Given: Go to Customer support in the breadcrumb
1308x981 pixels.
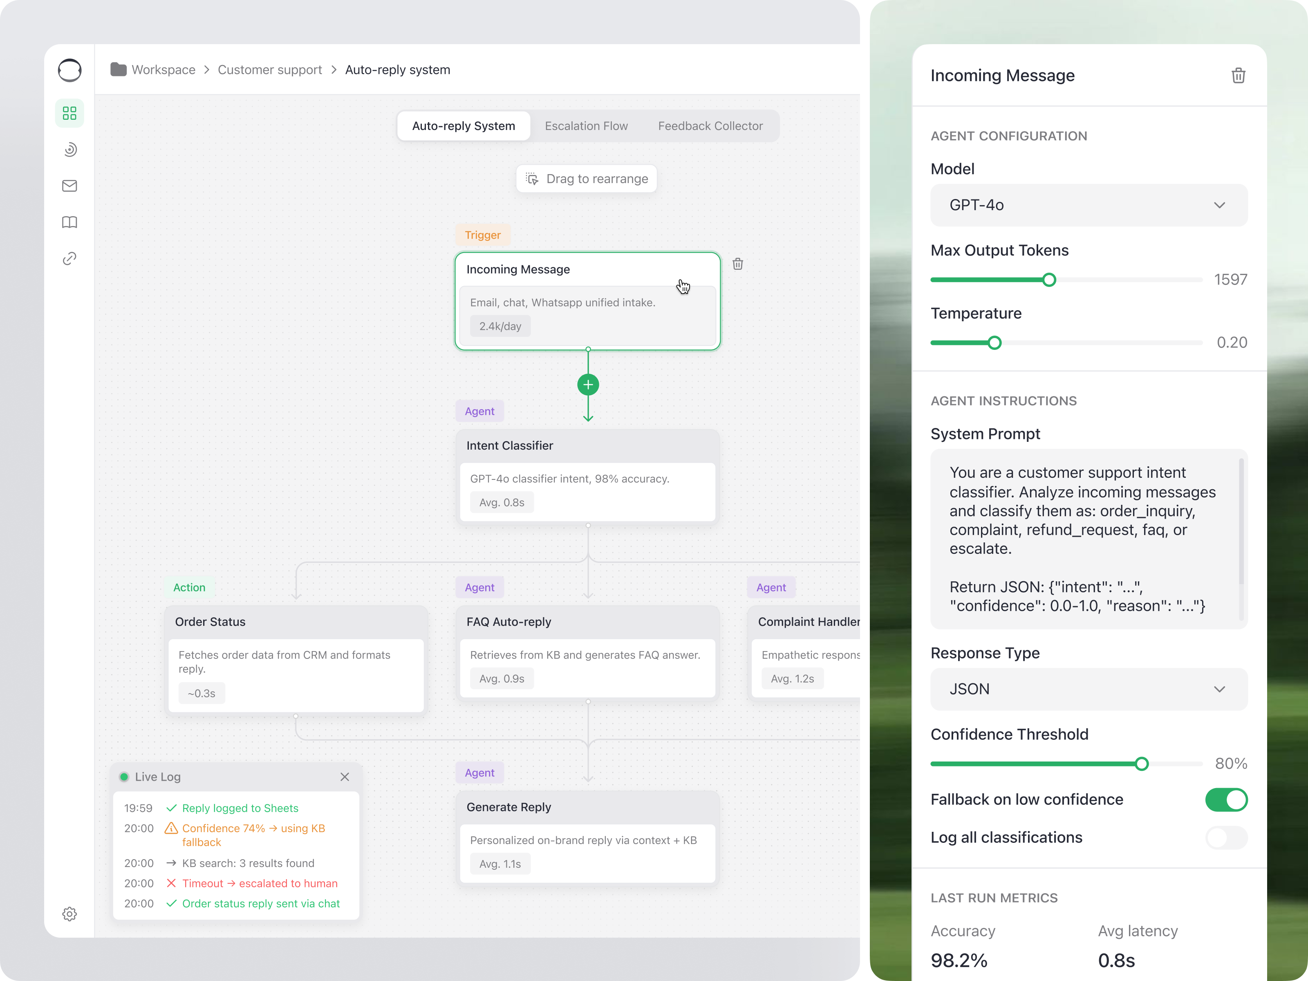Looking at the screenshot, I should click(x=270, y=70).
